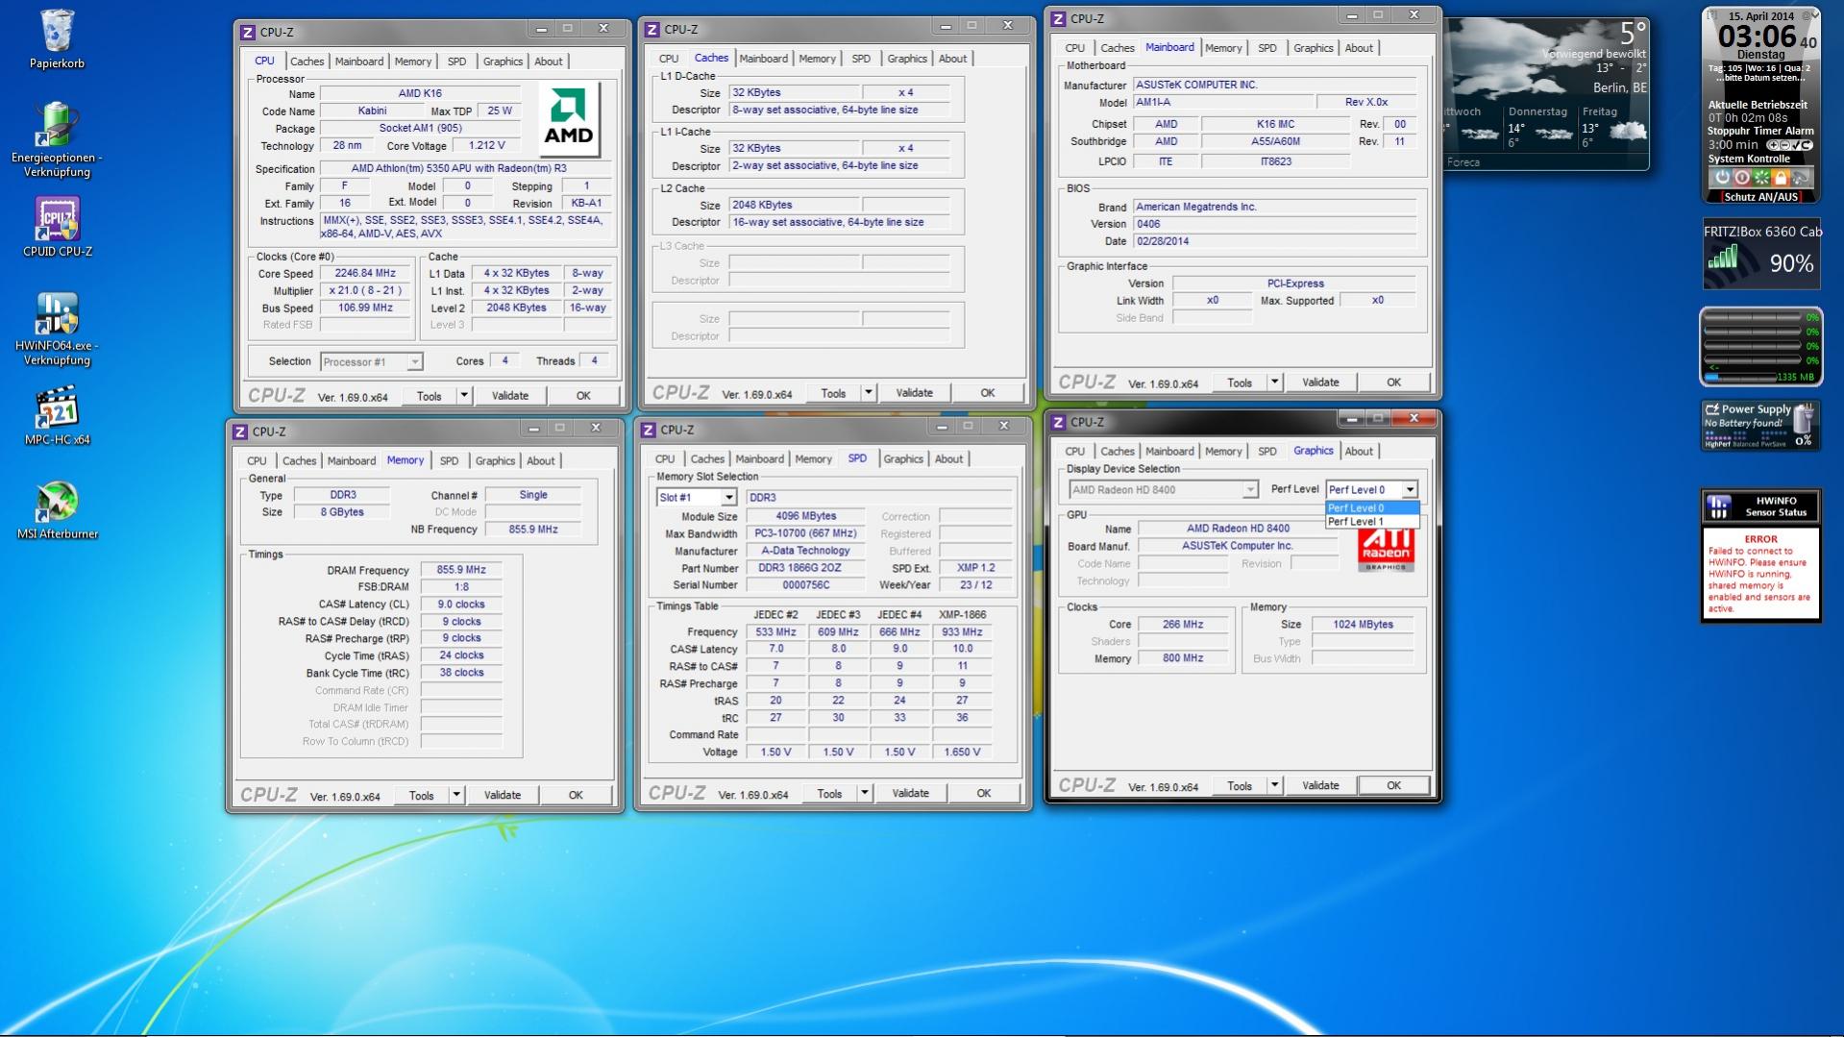Click the orange lock icon under System Kontrolle

tap(1780, 178)
